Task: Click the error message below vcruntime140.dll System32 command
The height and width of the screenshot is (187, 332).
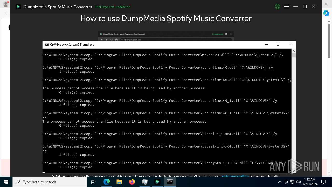Action: (125, 88)
